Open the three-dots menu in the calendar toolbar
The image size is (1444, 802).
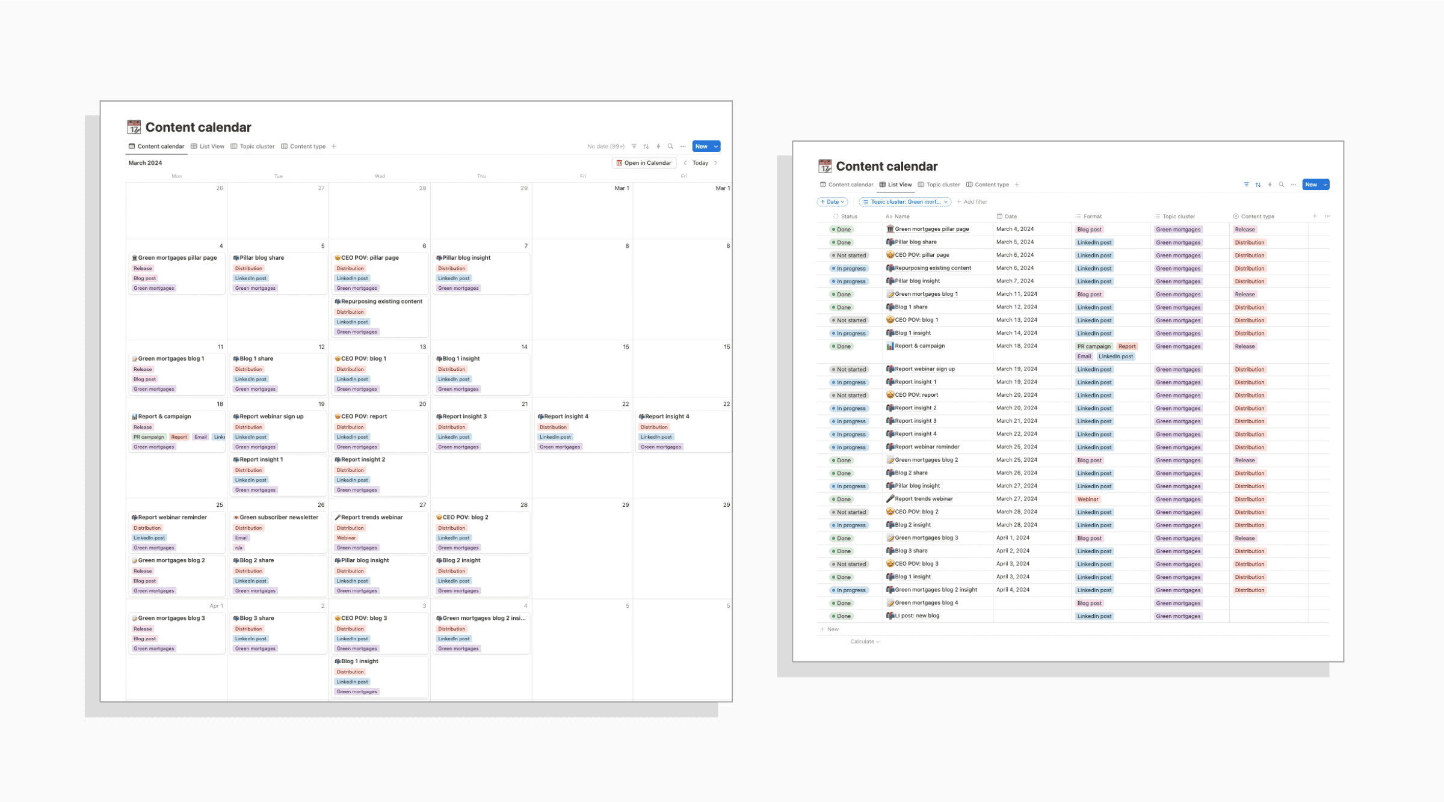pos(683,146)
